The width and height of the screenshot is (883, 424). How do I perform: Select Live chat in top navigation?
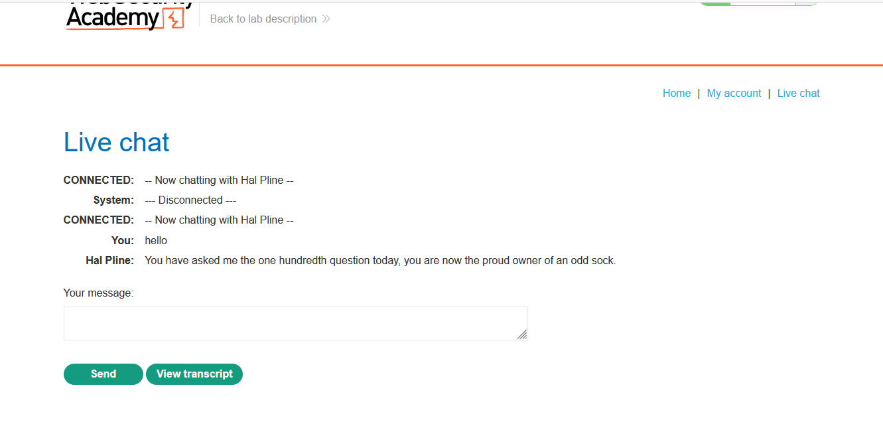tap(798, 94)
